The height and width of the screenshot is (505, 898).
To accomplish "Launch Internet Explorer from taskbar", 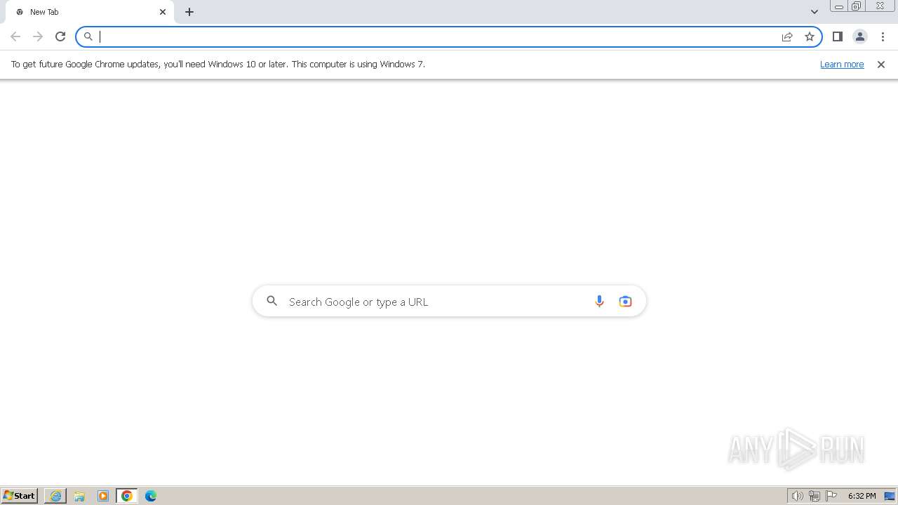I will (x=55, y=496).
